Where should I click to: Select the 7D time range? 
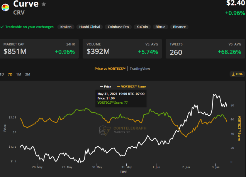(x=10, y=74)
